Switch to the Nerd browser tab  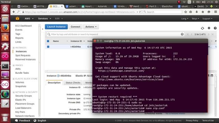[136, 6]
